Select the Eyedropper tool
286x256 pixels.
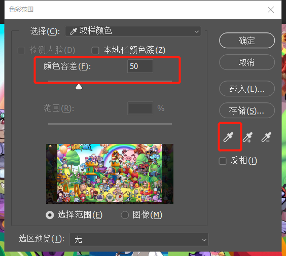pyautogui.click(x=228, y=137)
